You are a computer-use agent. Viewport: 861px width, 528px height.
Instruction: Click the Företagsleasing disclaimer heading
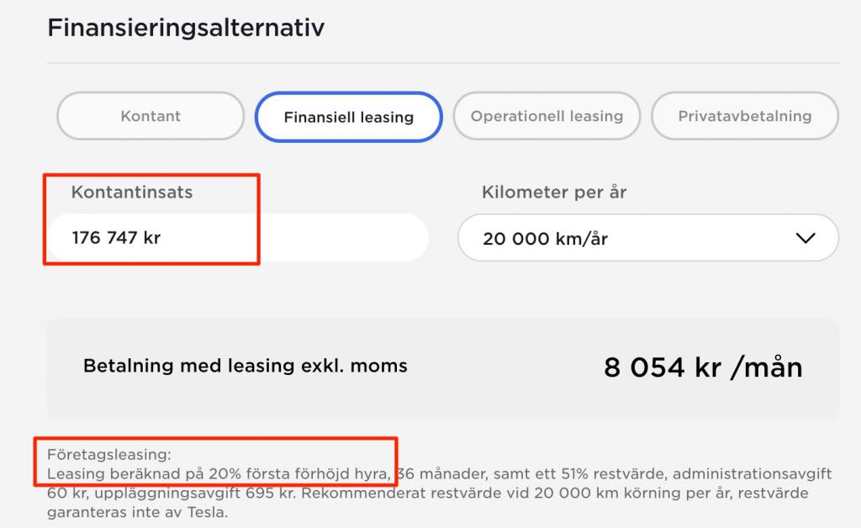tap(108, 456)
